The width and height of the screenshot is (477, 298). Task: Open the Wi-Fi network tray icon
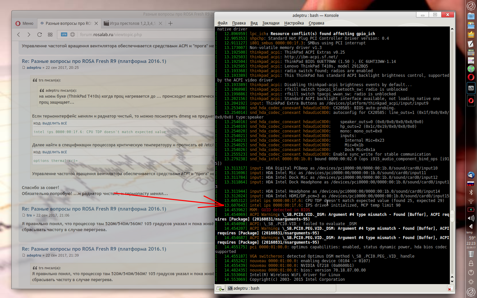tap(471, 201)
